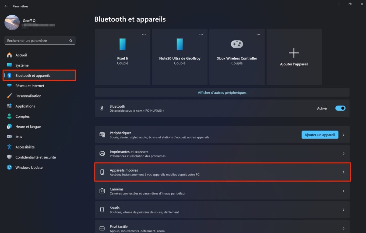Click the Confidentialité et sécurité shield icon
366x233 pixels.
[9, 157]
